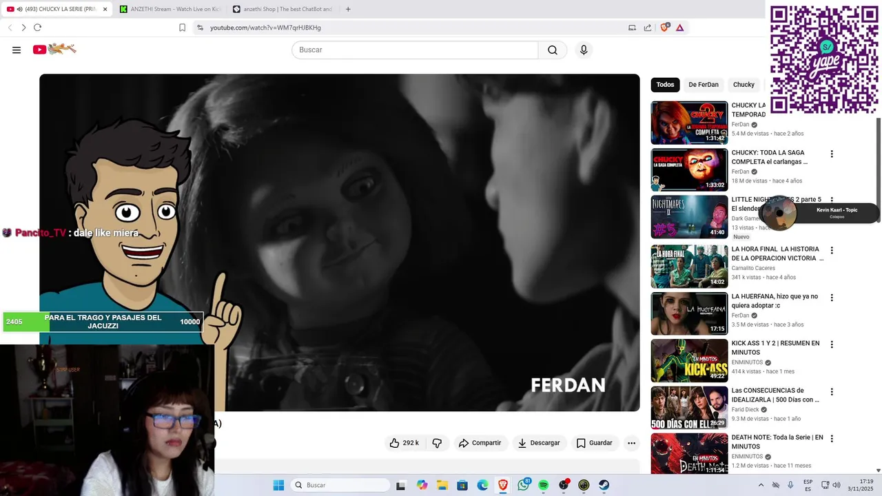This screenshot has height=496, width=882.
Task: Close the CHUCKY LA SERIE tab
Action: point(105,9)
